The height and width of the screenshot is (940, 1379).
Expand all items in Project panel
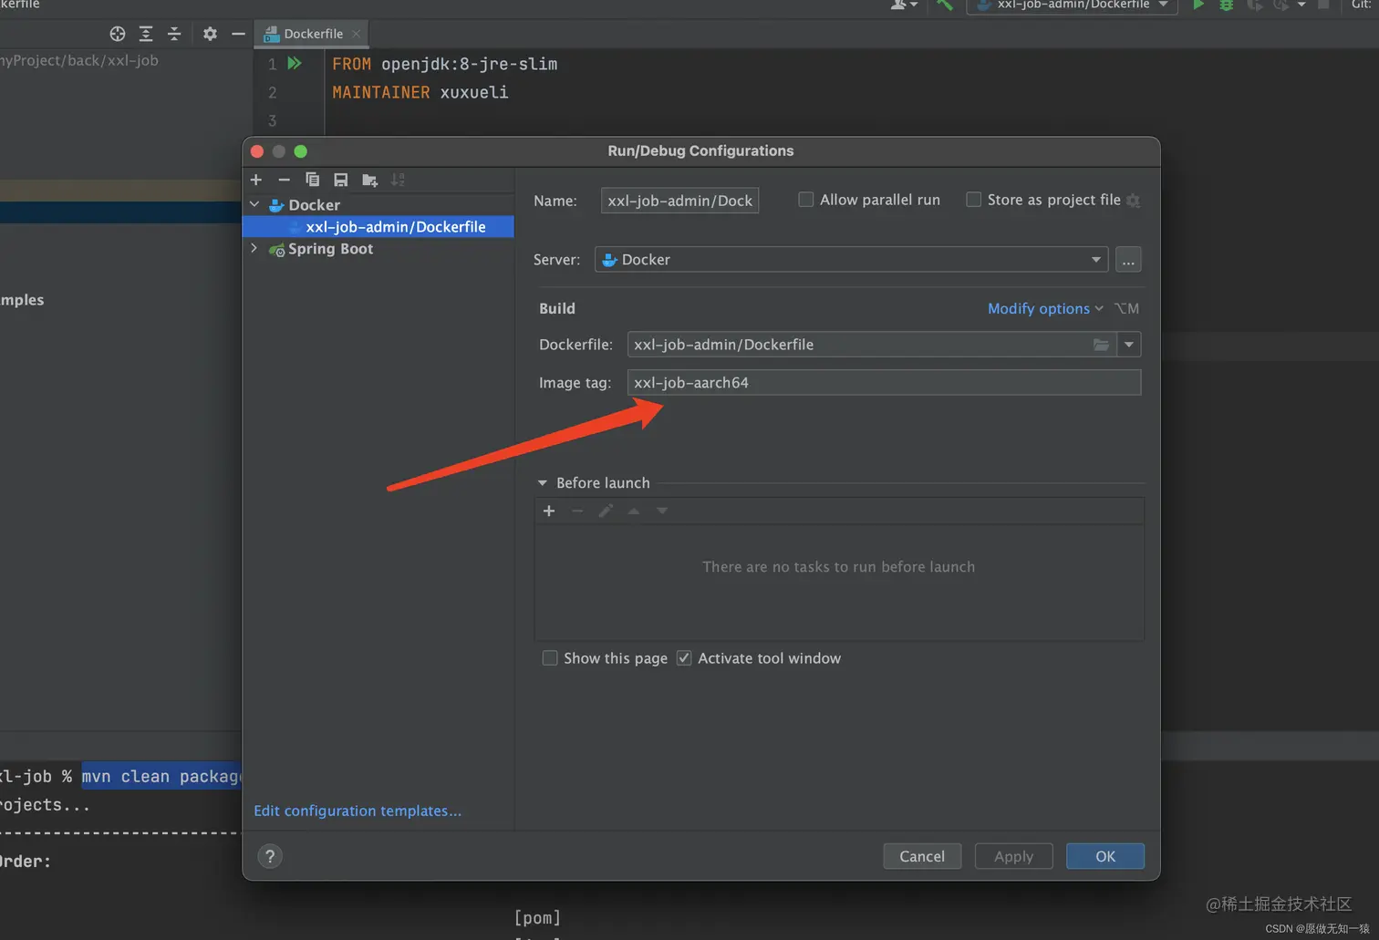146,34
